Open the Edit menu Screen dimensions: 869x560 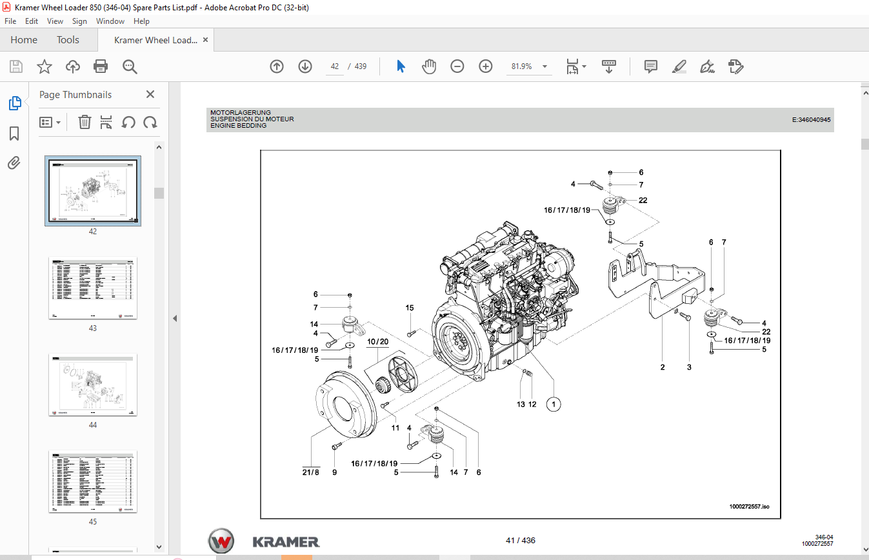[x=32, y=21]
